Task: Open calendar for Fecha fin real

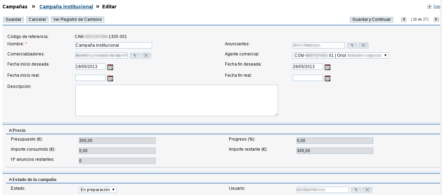Action: pos(328,78)
